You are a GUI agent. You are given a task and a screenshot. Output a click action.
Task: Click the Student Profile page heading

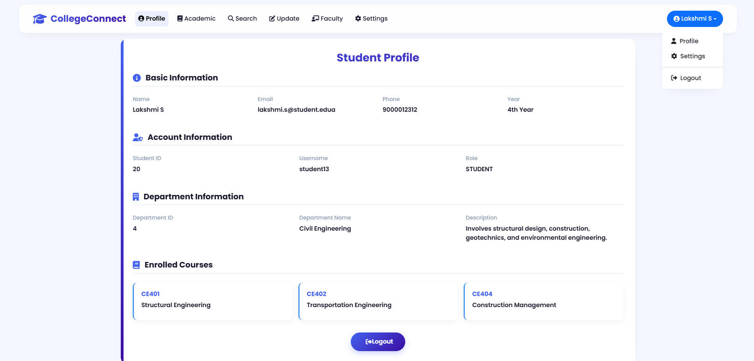click(378, 57)
